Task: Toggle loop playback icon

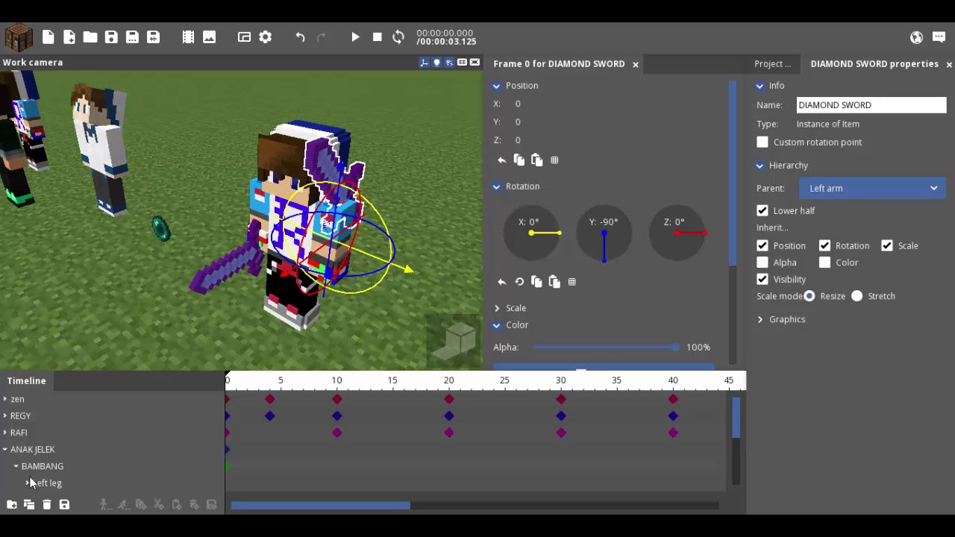Action: [398, 37]
